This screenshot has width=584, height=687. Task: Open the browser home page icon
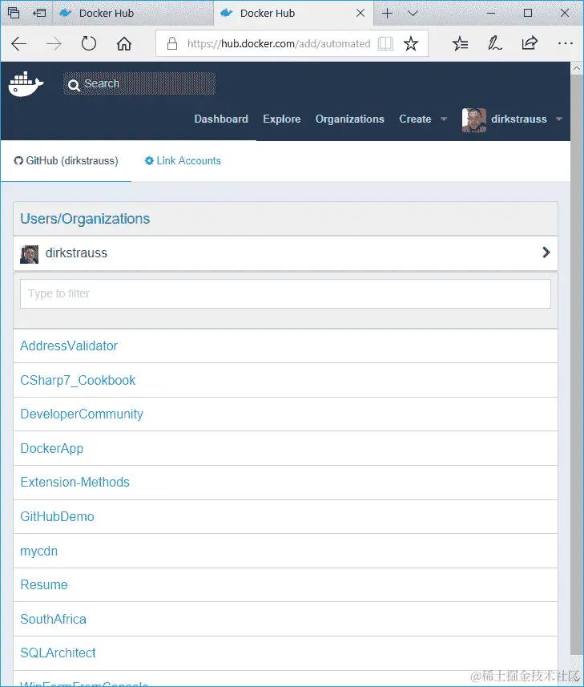124,43
